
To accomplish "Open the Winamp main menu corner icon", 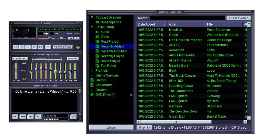I will point(11,23).
